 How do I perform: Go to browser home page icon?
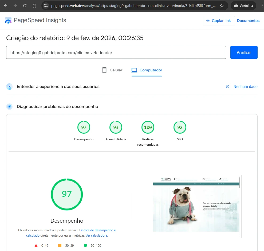pos(34,6)
